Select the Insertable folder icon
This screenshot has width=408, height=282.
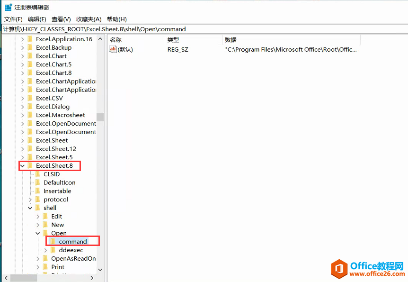[38, 191]
